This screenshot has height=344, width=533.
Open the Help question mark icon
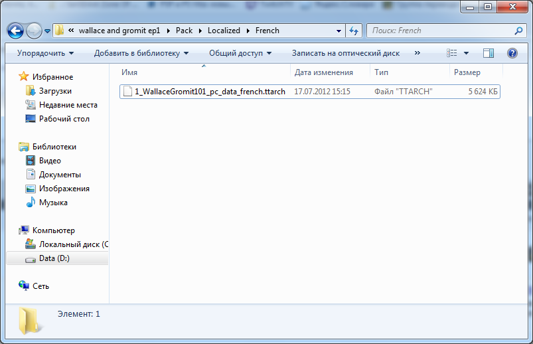[x=512, y=53]
